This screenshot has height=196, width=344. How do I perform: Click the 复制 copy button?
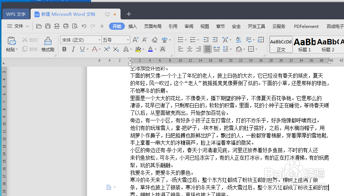point(30,49)
